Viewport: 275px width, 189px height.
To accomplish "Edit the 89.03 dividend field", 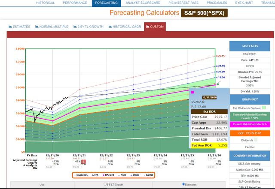I will click(x=212, y=167).
